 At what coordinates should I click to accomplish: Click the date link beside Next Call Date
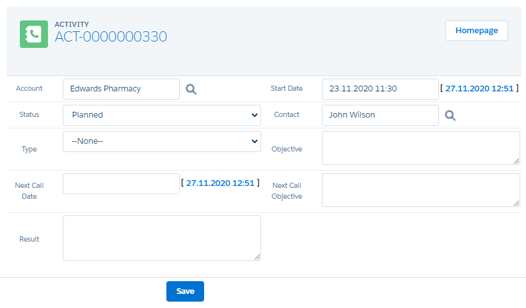click(x=220, y=183)
